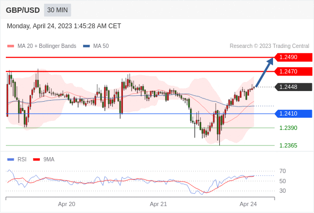Click the 1.2448 current price tag
This screenshot has width=314, height=213.
tap(293, 87)
